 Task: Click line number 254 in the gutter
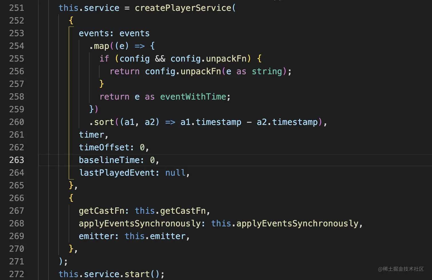tap(17, 46)
